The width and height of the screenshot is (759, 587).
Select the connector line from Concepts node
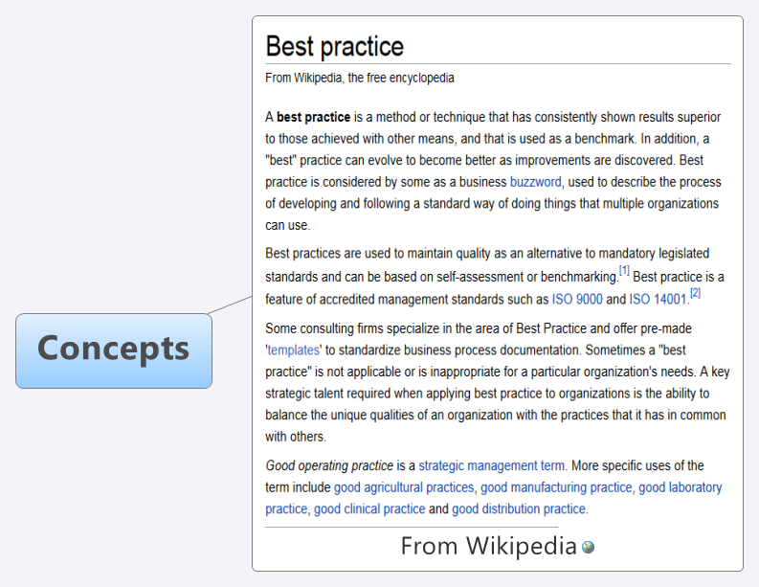(231, 305)
